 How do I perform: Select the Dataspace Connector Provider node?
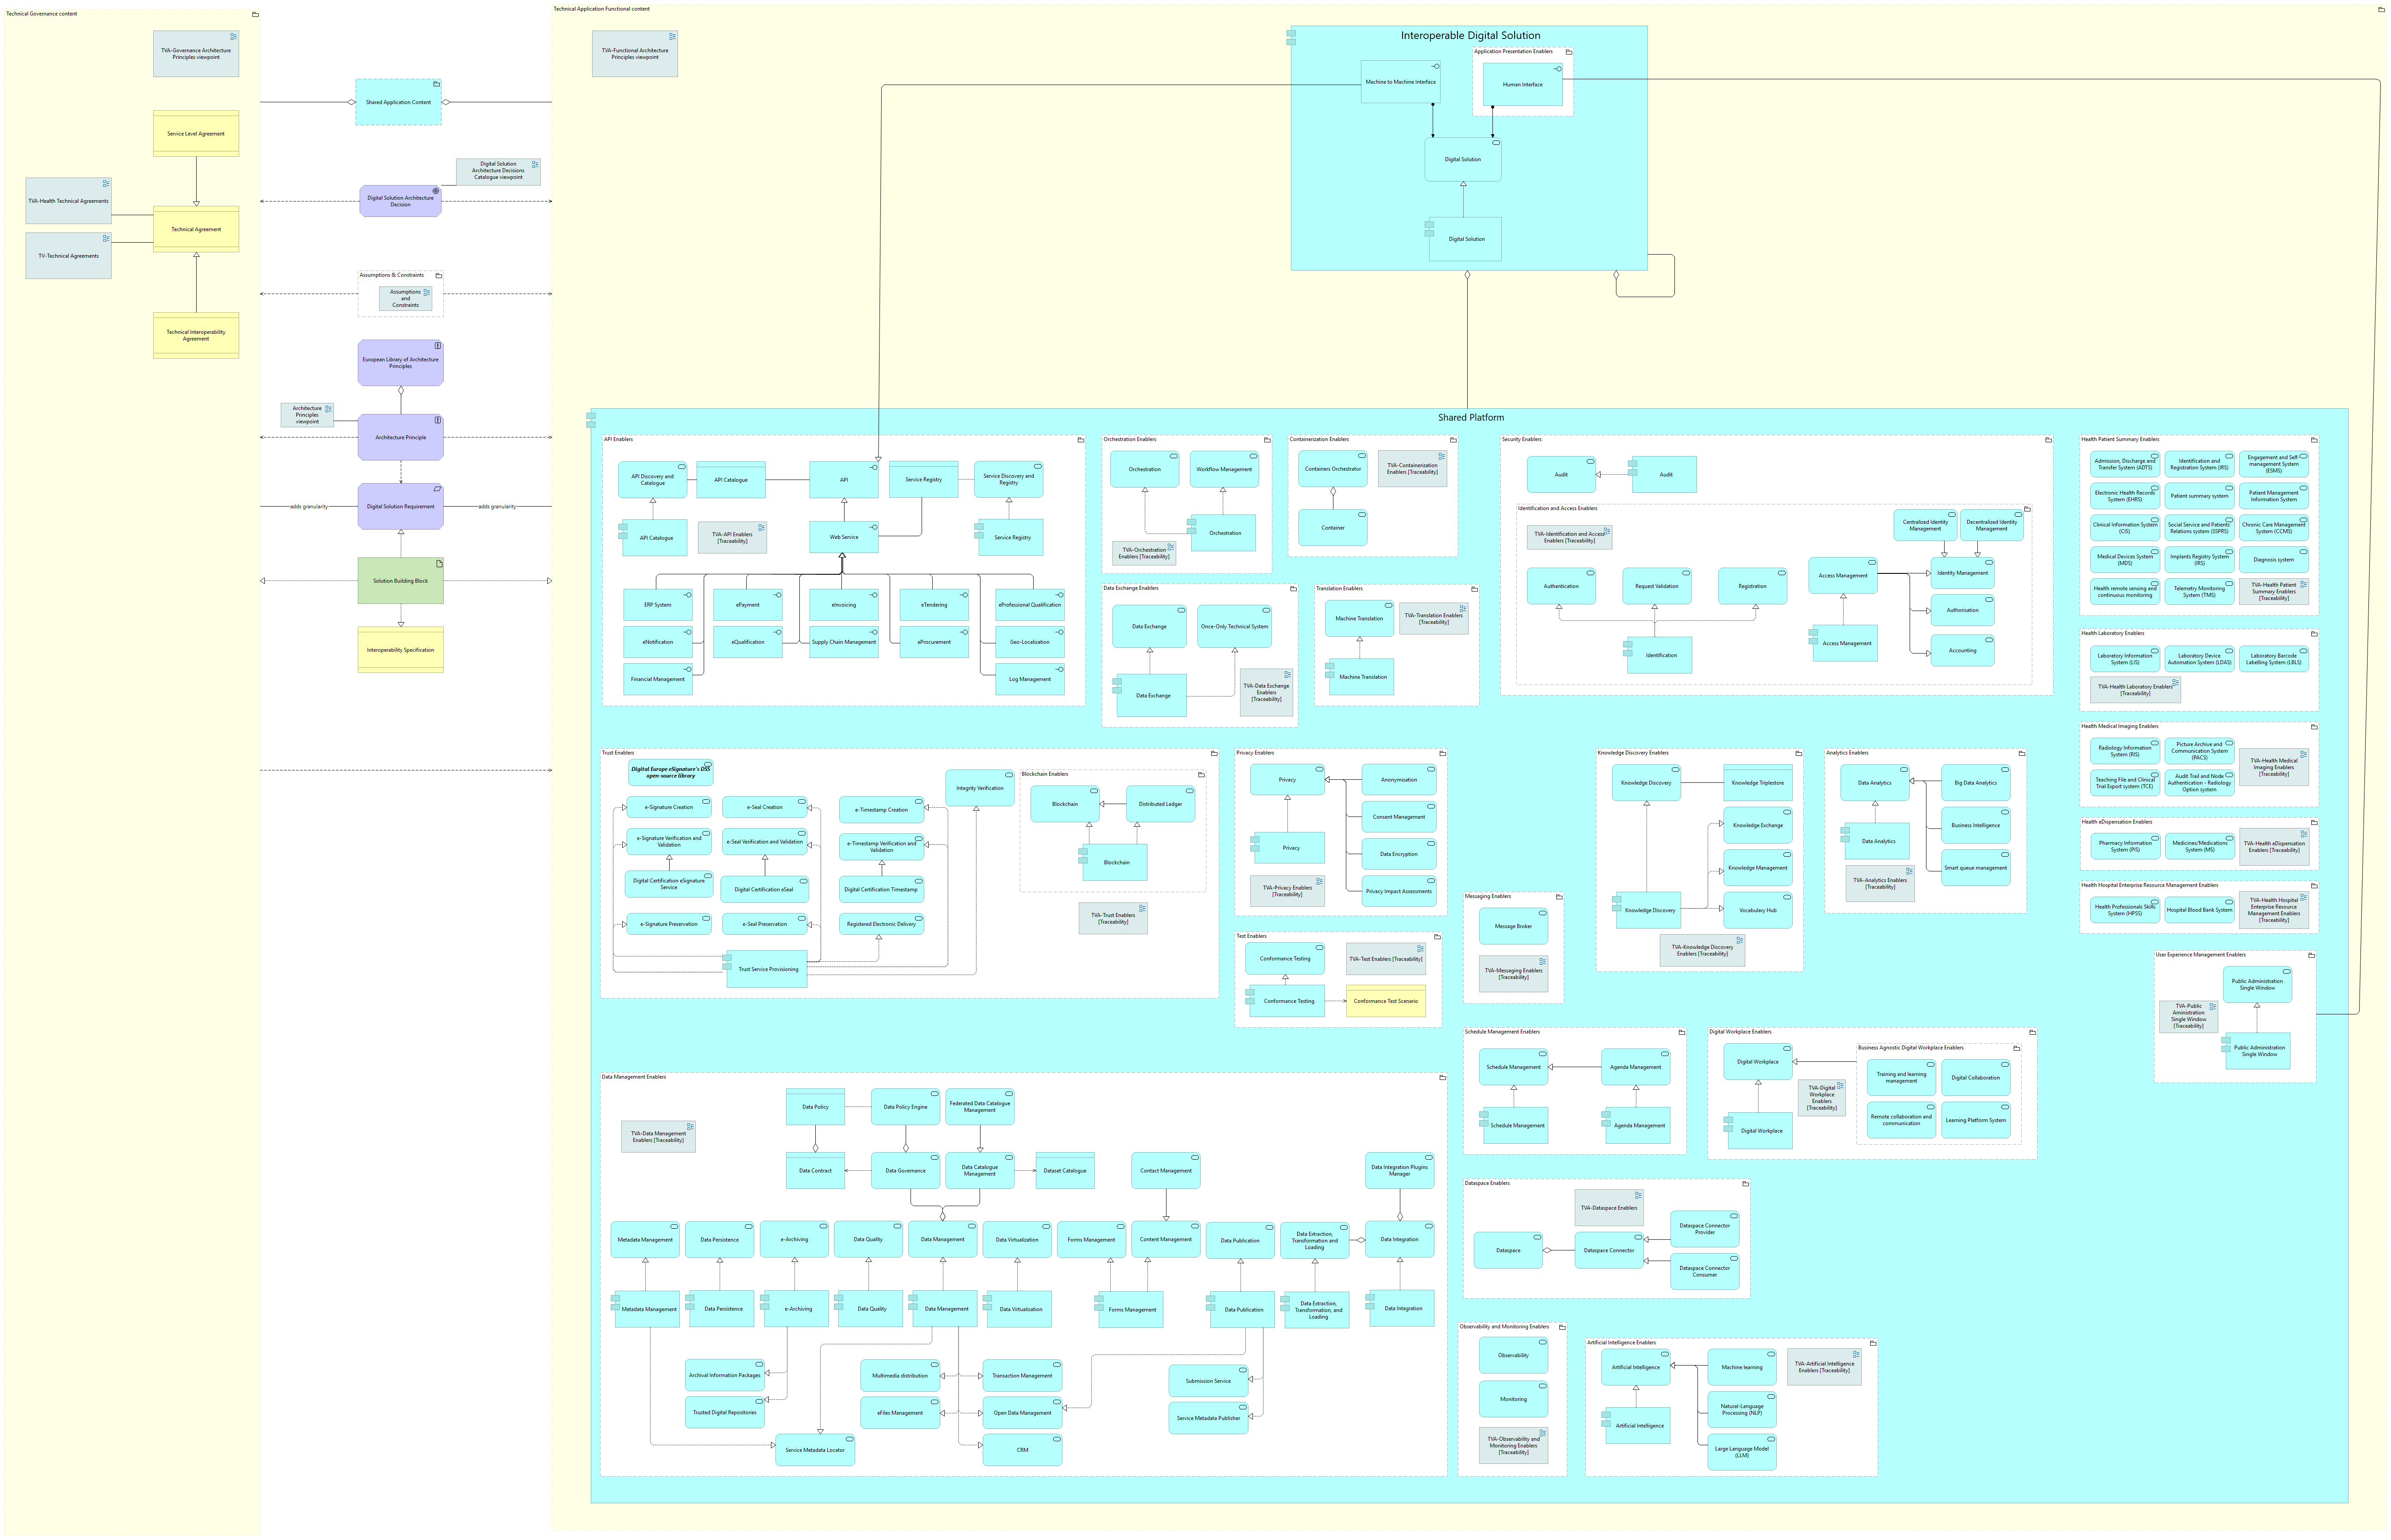pos(1704,1230)
